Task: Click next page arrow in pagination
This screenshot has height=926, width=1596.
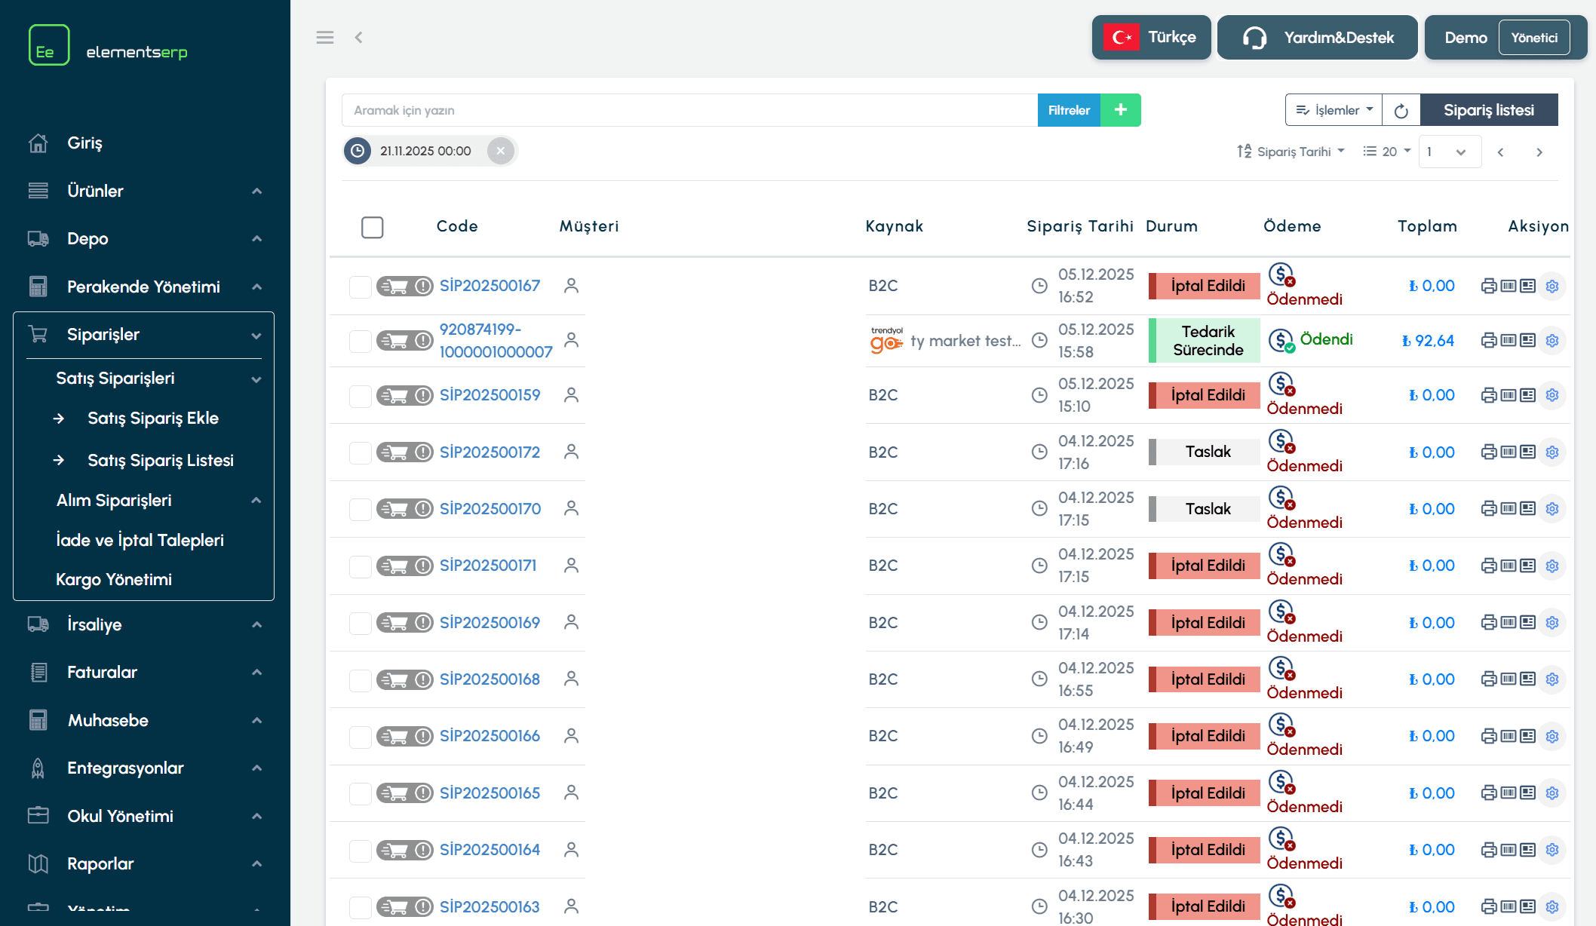Action: click(1539, 152)
